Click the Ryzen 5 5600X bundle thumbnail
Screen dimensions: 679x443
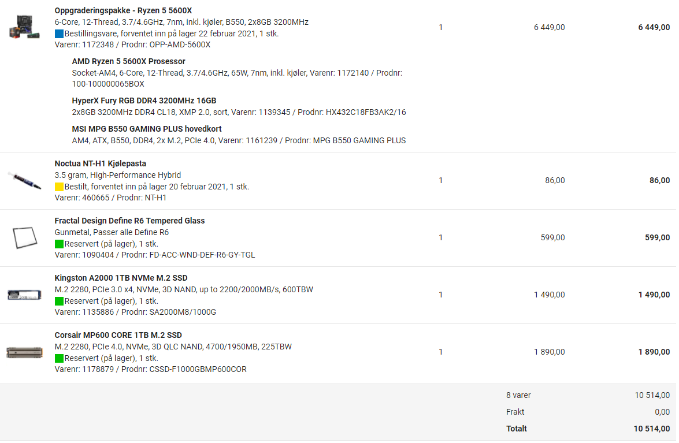[24, 27]
